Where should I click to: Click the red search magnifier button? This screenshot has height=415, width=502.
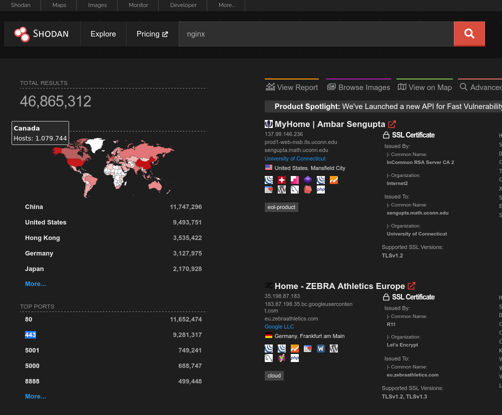[469, 34]
